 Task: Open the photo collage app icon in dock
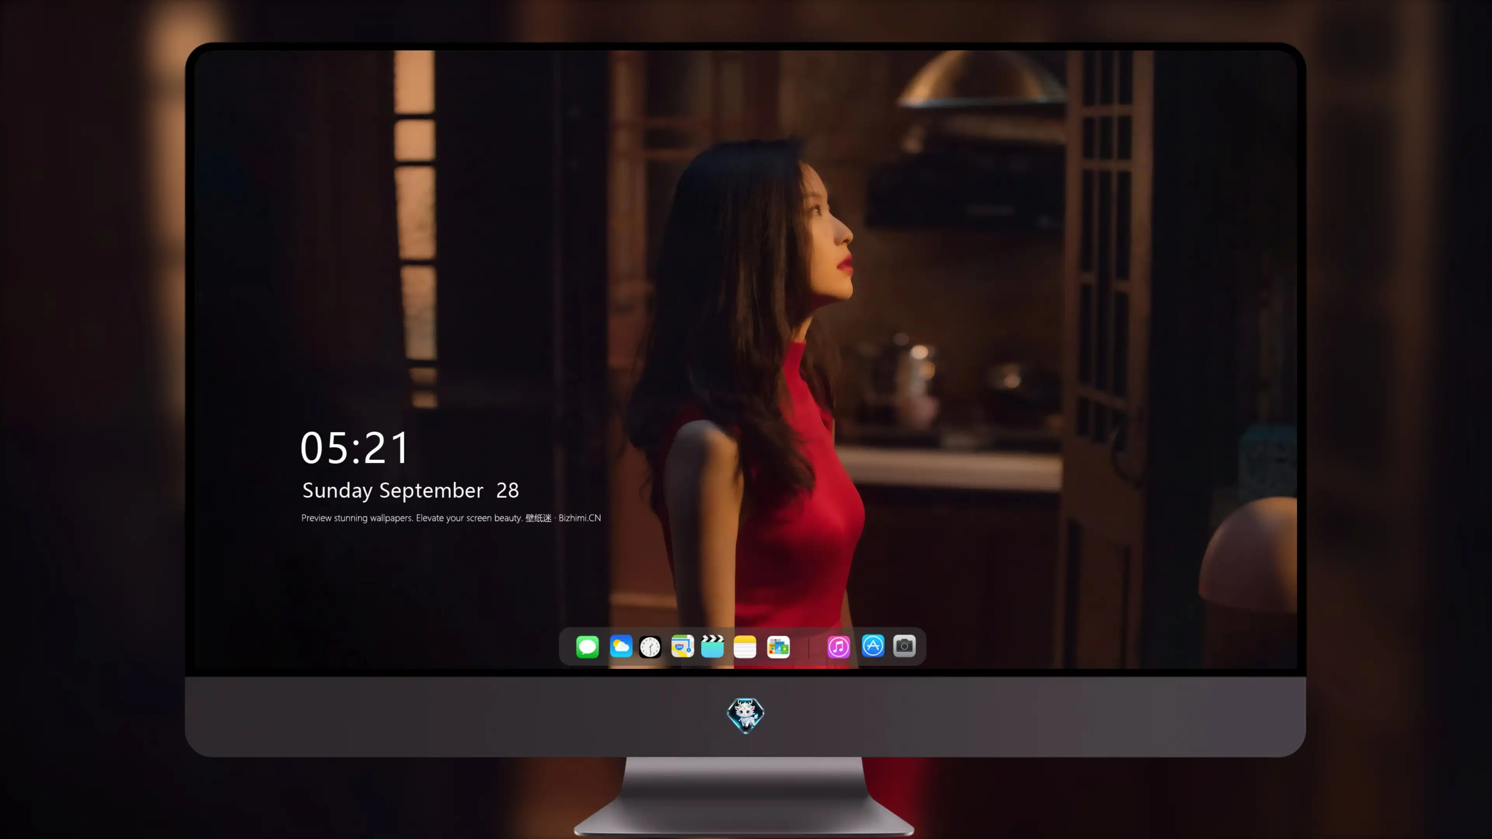[778, 646]
